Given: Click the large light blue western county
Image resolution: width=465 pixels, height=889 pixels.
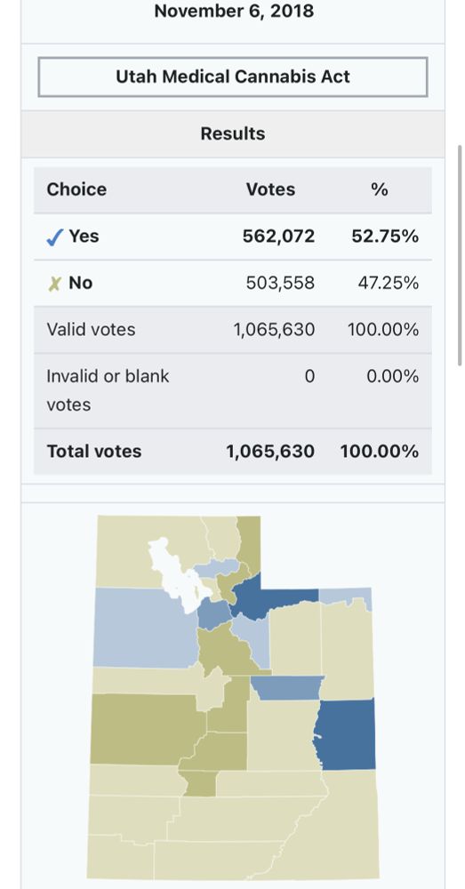Looking at the screenshot, I should coord(145,627).
